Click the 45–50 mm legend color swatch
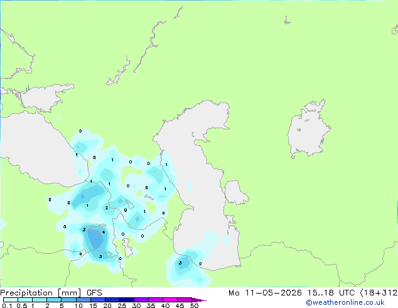The width and height of the screenshot is (398, 308). (x=185, y=300)
